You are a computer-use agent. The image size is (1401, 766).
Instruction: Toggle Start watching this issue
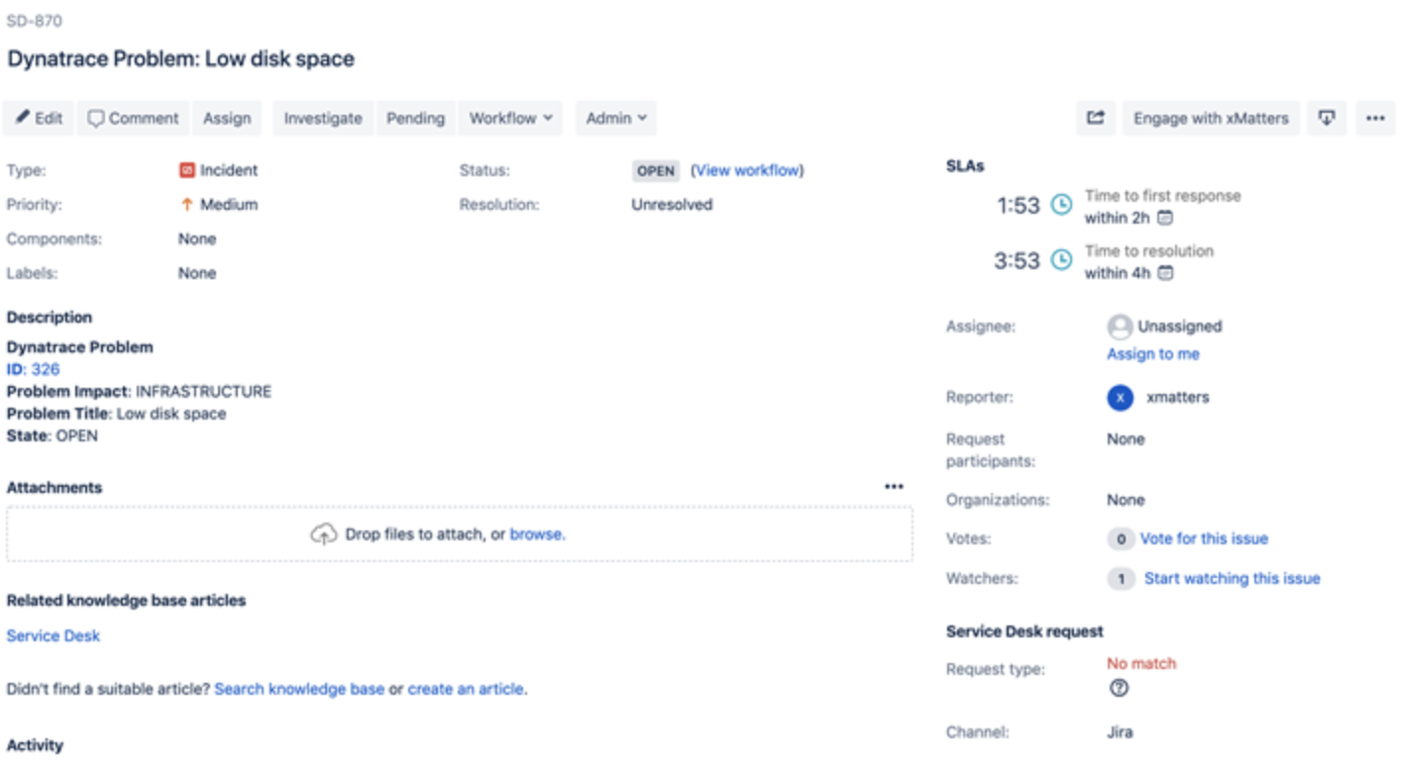click(x=1232, y=578)
